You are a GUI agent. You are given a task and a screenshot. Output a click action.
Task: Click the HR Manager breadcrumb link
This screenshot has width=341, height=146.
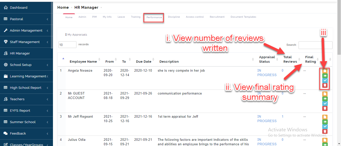[x=86, y=7]
